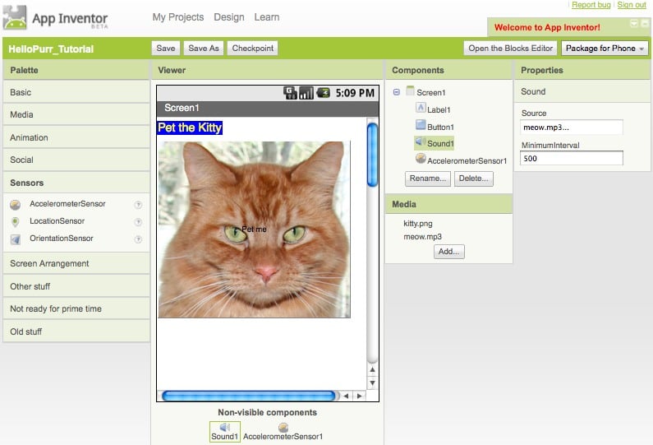Click the AccelerometerSensor1 icon in the Components tree
Image resolution: width=653 pixels, height=445 pixels.
[x=421, y=159]
